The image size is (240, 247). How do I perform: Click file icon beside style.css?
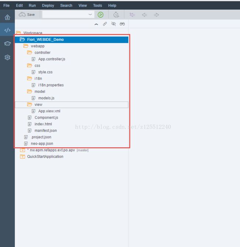[x=33, y=72]
